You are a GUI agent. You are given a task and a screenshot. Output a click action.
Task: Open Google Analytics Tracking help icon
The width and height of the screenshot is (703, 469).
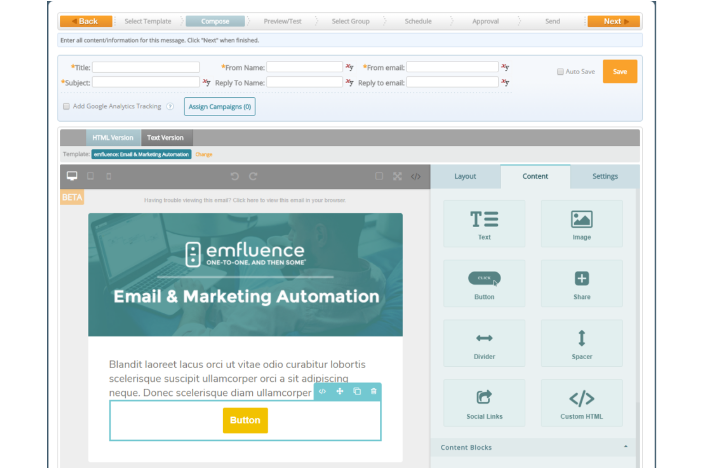(x=170, y=106)
